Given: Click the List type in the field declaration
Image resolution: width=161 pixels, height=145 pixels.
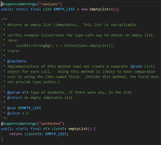Looking at the screenshot, I should [x=47, y=9].
